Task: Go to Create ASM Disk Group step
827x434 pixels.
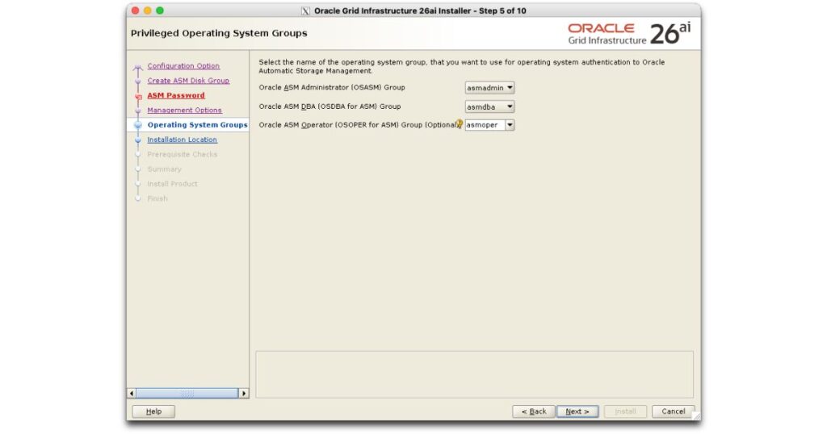Action: [x=188, y=81]
